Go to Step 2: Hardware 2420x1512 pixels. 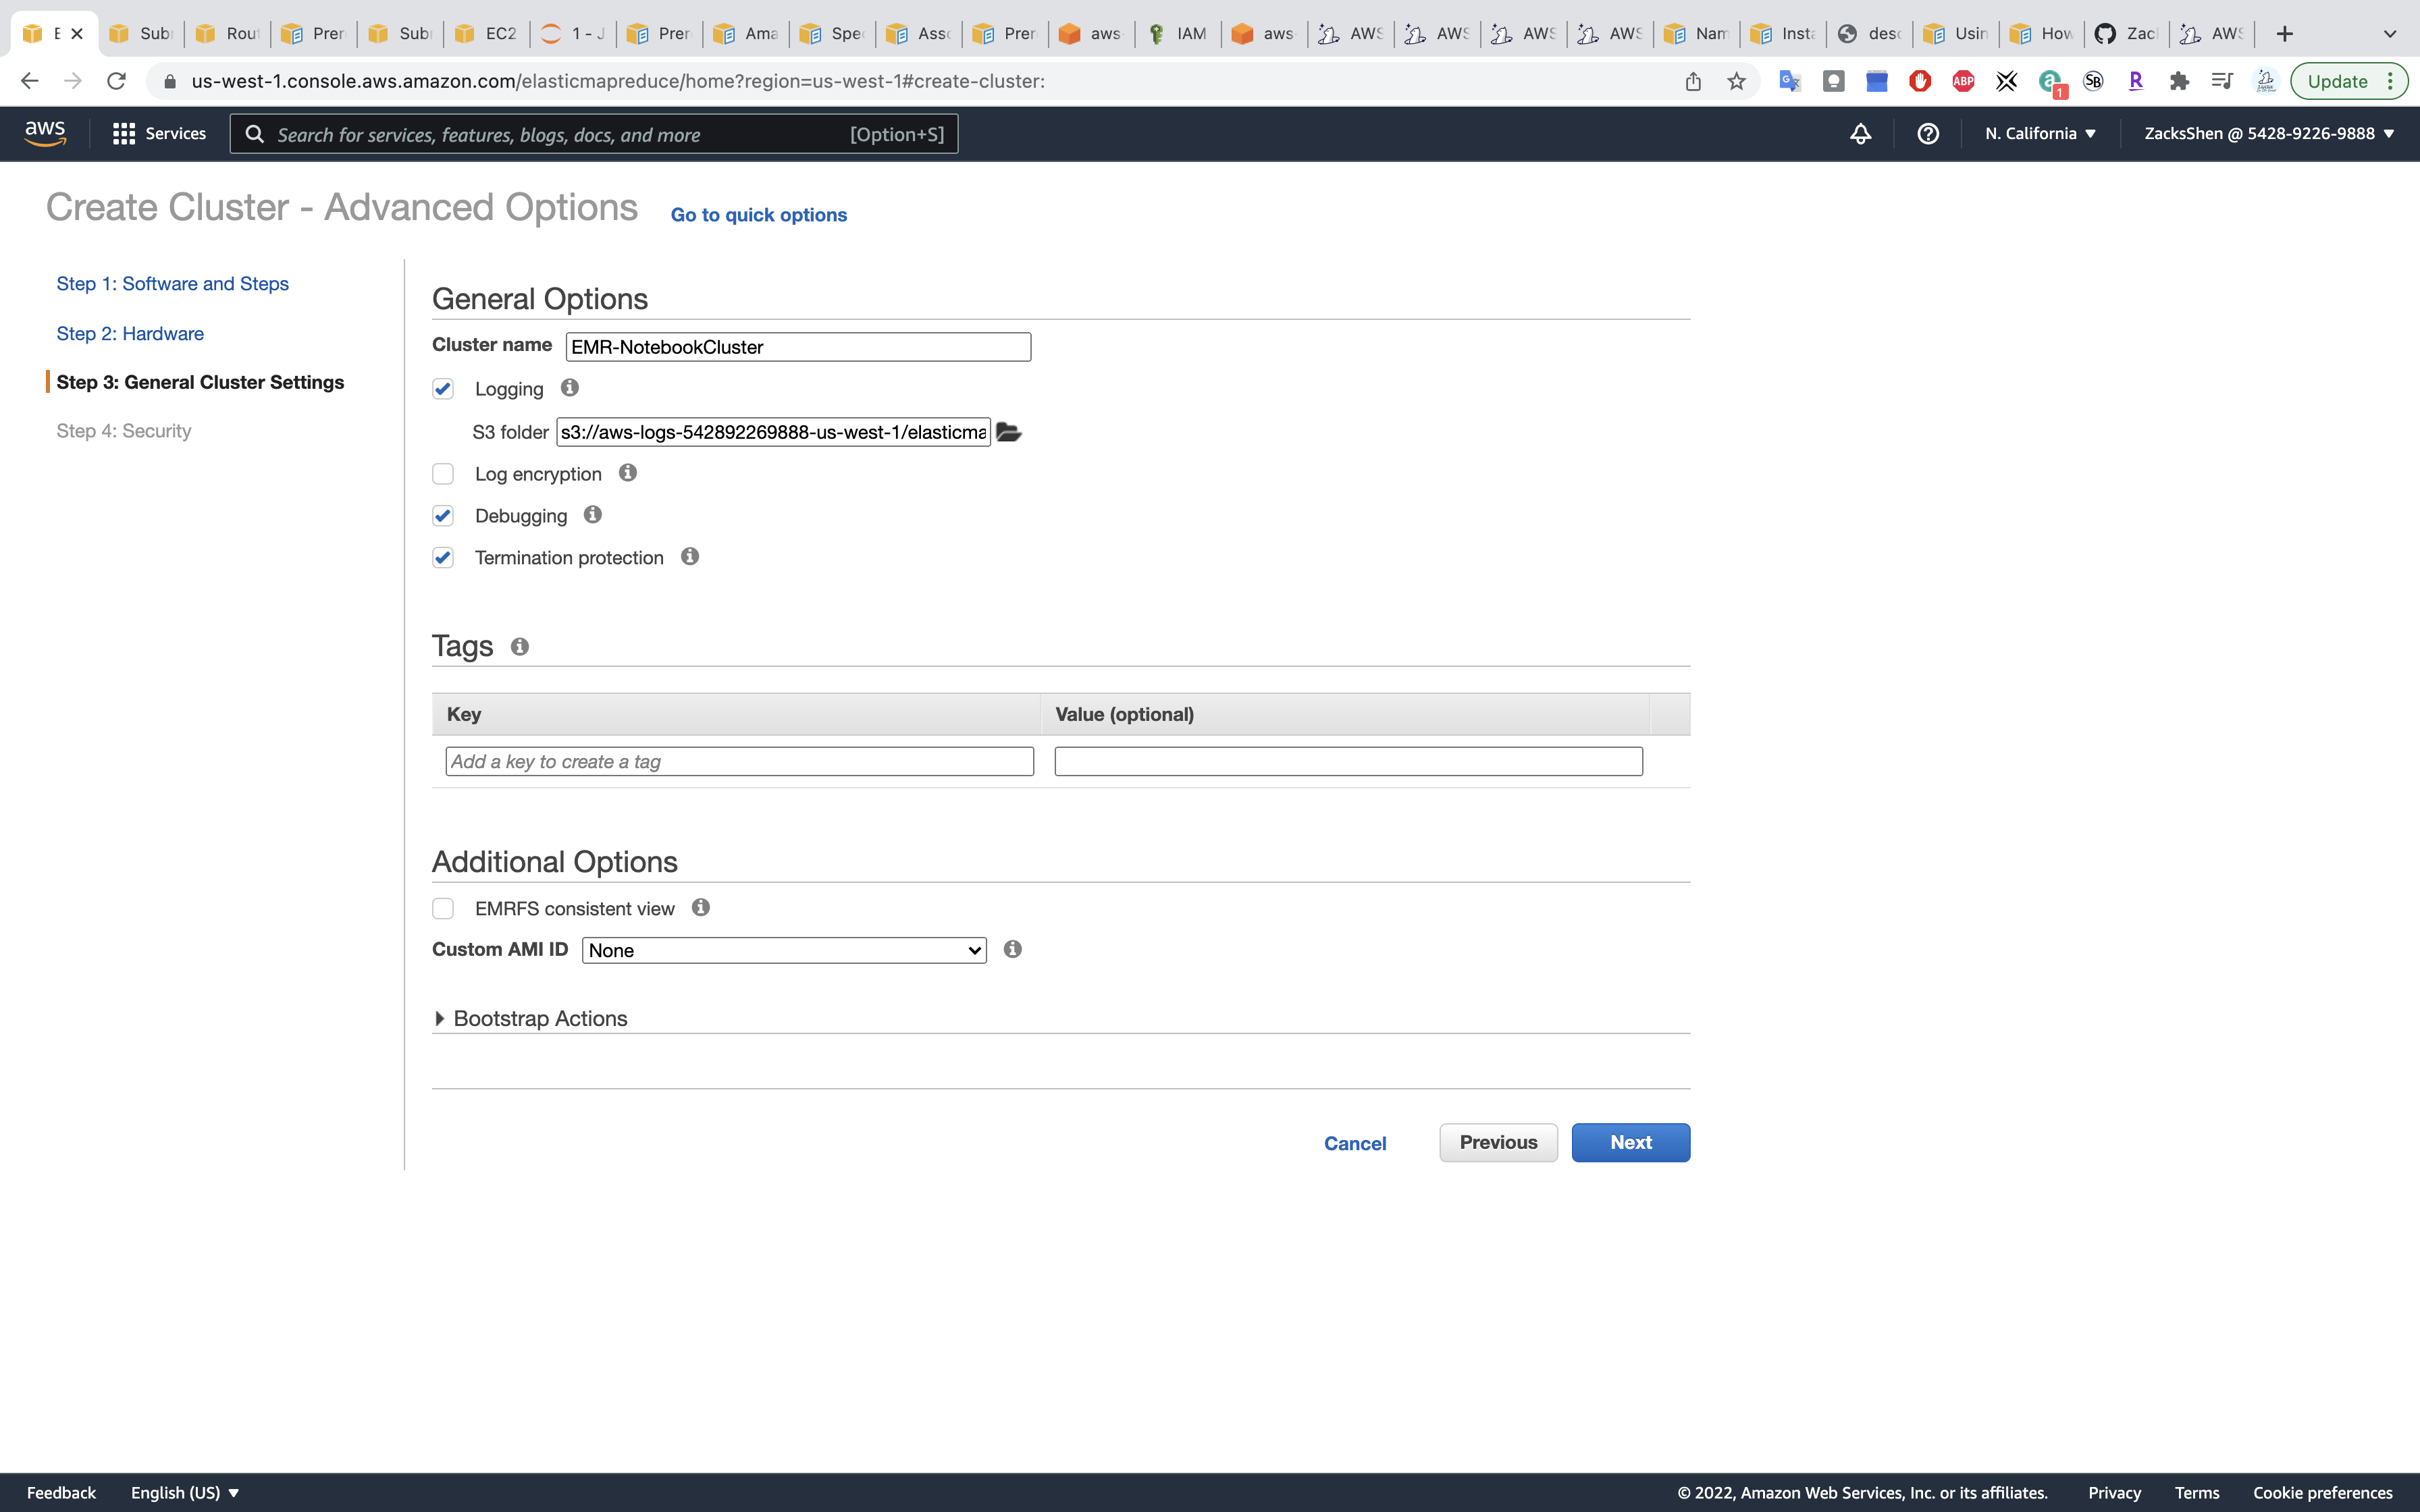[130, 333]
